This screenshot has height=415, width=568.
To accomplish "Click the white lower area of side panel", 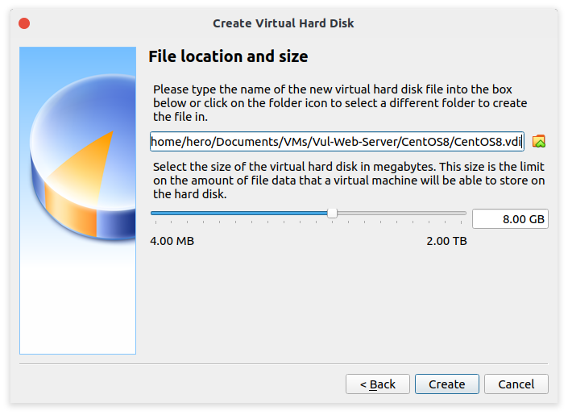I will point(77,308).
